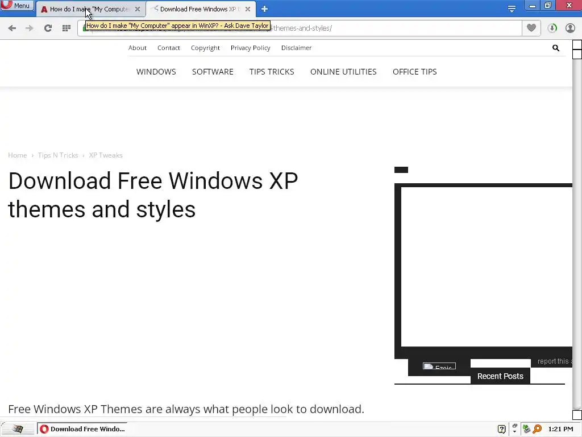The image size is (582, 437).
Task: Open the TIPS TRICKS navigation menu
Action: pyautogui.click(x=272, y=72)
